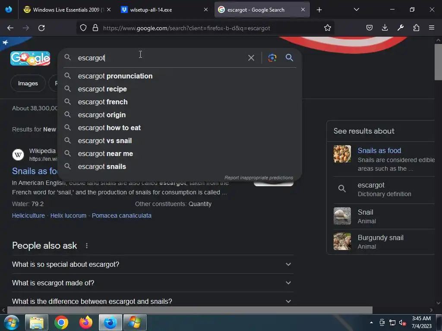Open the Heliciculture link
The width and height of the screenshot is (442, 331).
(28, 215)
